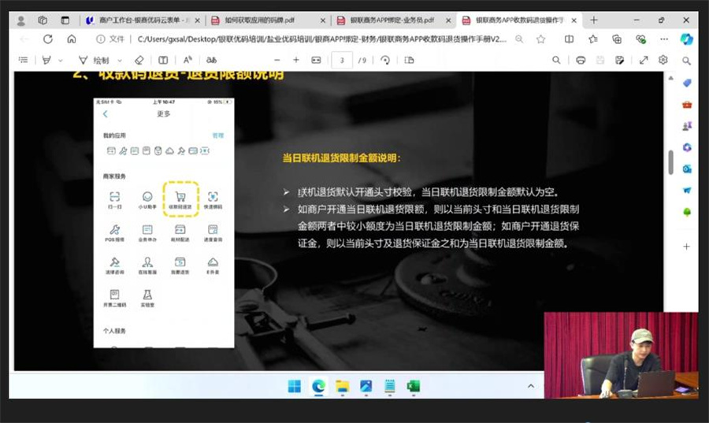Start the read aloud feature

[x=187, y=60]
